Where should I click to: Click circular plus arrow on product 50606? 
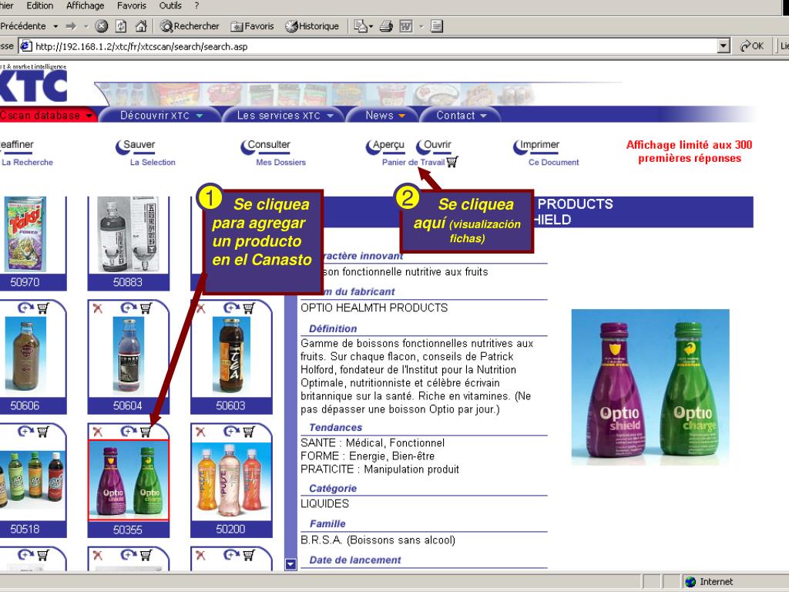click(25, 307)
